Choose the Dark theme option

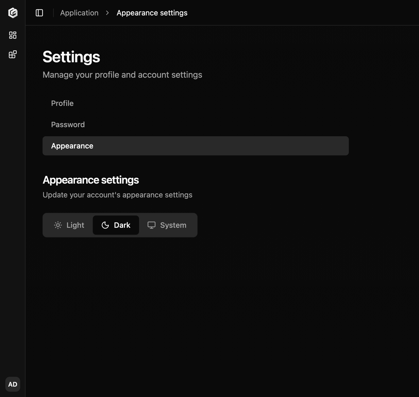coord(116,225)
